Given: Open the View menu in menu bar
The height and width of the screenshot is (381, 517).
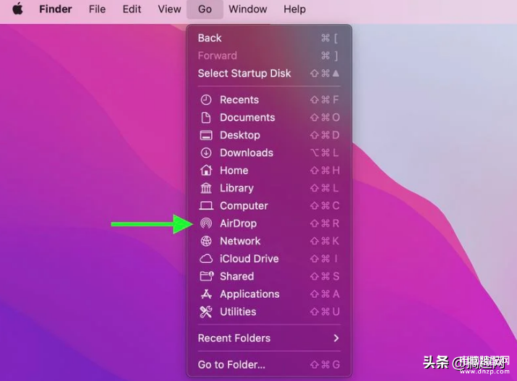Looking at the screenshot, I should coord(169,9).
